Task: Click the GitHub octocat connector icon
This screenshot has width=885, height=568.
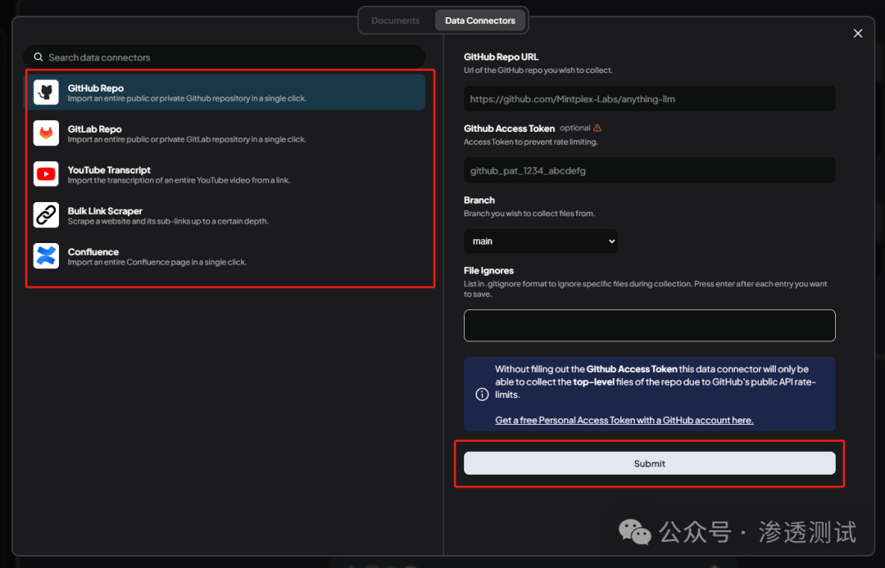Action: pyautogui.click(x=46, y=92)
